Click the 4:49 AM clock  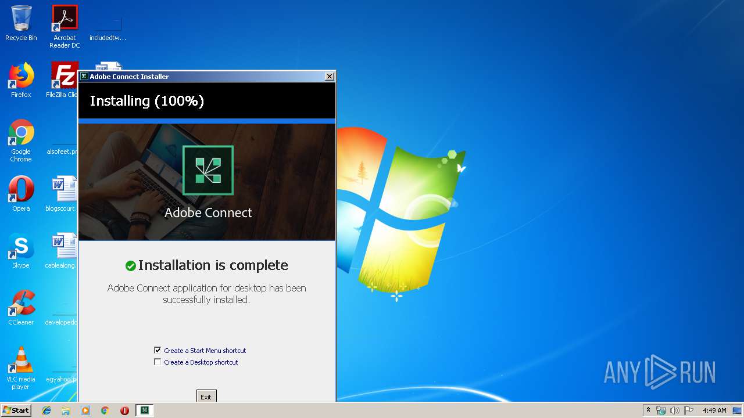[x=714, y=410]
